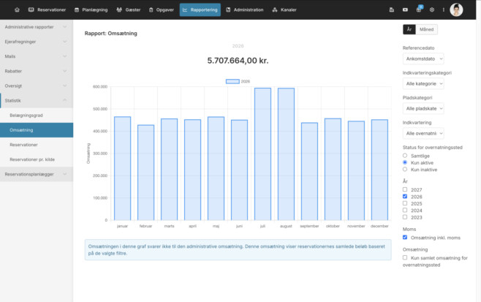
Task: Switch to År view
Action: 409,29
